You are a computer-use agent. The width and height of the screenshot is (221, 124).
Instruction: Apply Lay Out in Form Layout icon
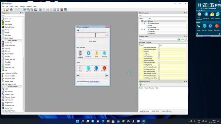click(58, 10)
